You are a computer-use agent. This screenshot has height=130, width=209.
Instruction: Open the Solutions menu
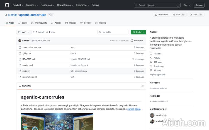tap(32, 5)
